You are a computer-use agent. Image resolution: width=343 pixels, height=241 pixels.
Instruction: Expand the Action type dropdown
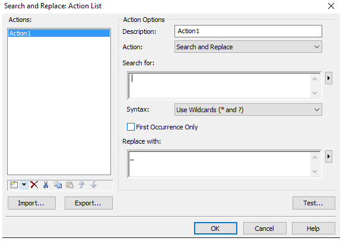tap(248, 47)
